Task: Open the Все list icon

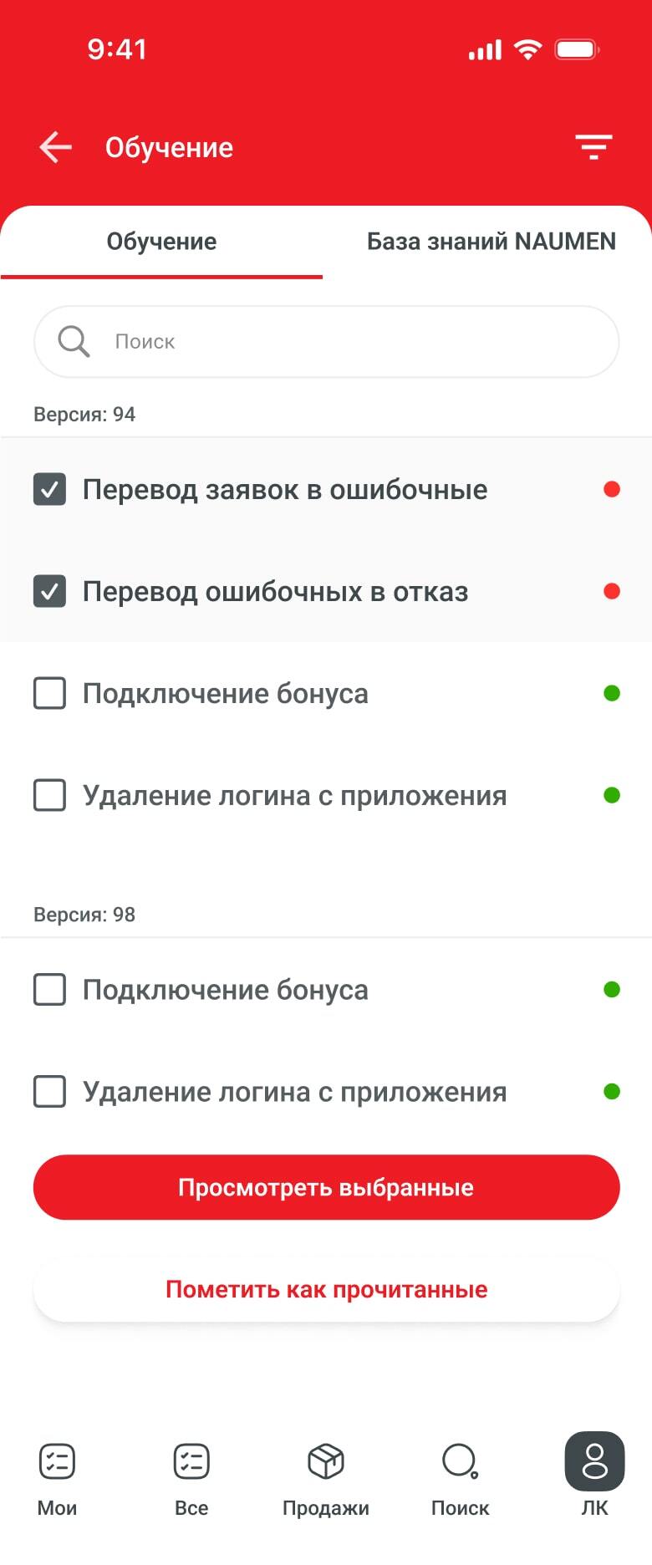Action: pos(191,1461)
